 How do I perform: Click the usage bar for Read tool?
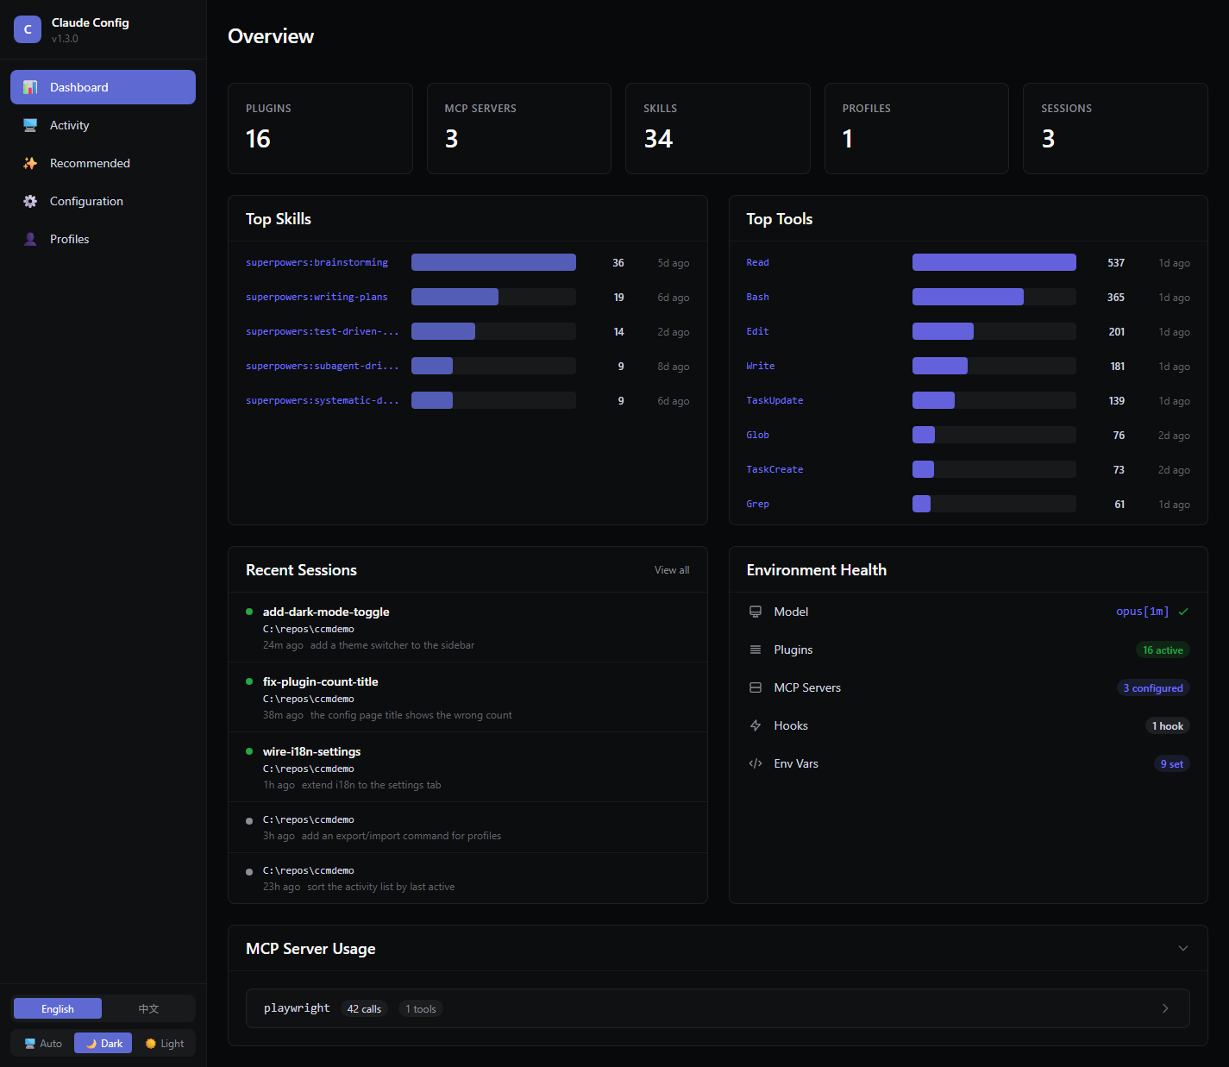coord(994,262)
